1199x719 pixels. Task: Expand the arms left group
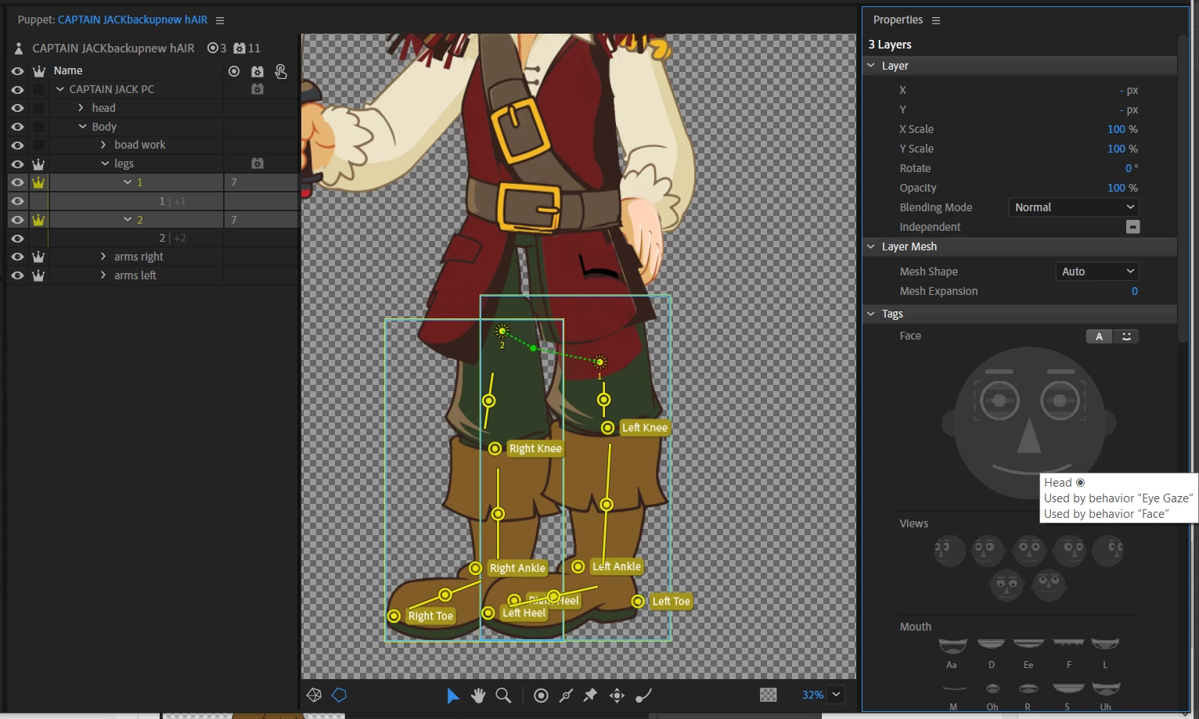(x=103, y=275)
